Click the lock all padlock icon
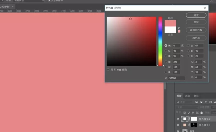Screen dimensions: 216x132 (x=201, y=113)
